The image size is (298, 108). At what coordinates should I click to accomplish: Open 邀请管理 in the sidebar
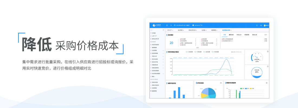pyautogui.click(x=153, y=47)
